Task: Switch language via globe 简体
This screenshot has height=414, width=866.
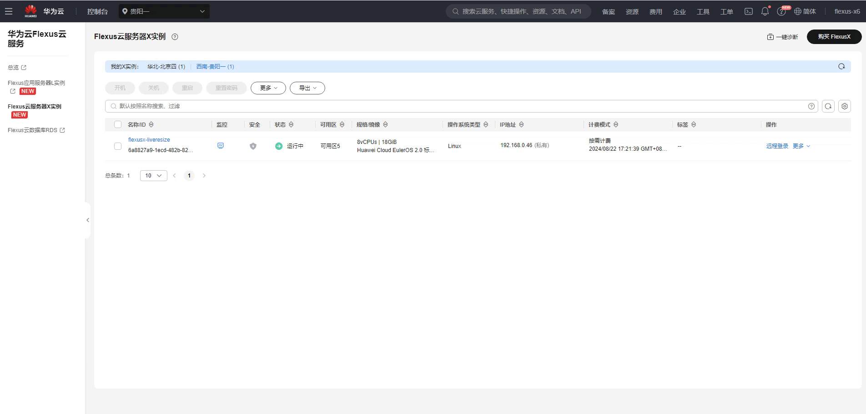Action: (805, 11)
